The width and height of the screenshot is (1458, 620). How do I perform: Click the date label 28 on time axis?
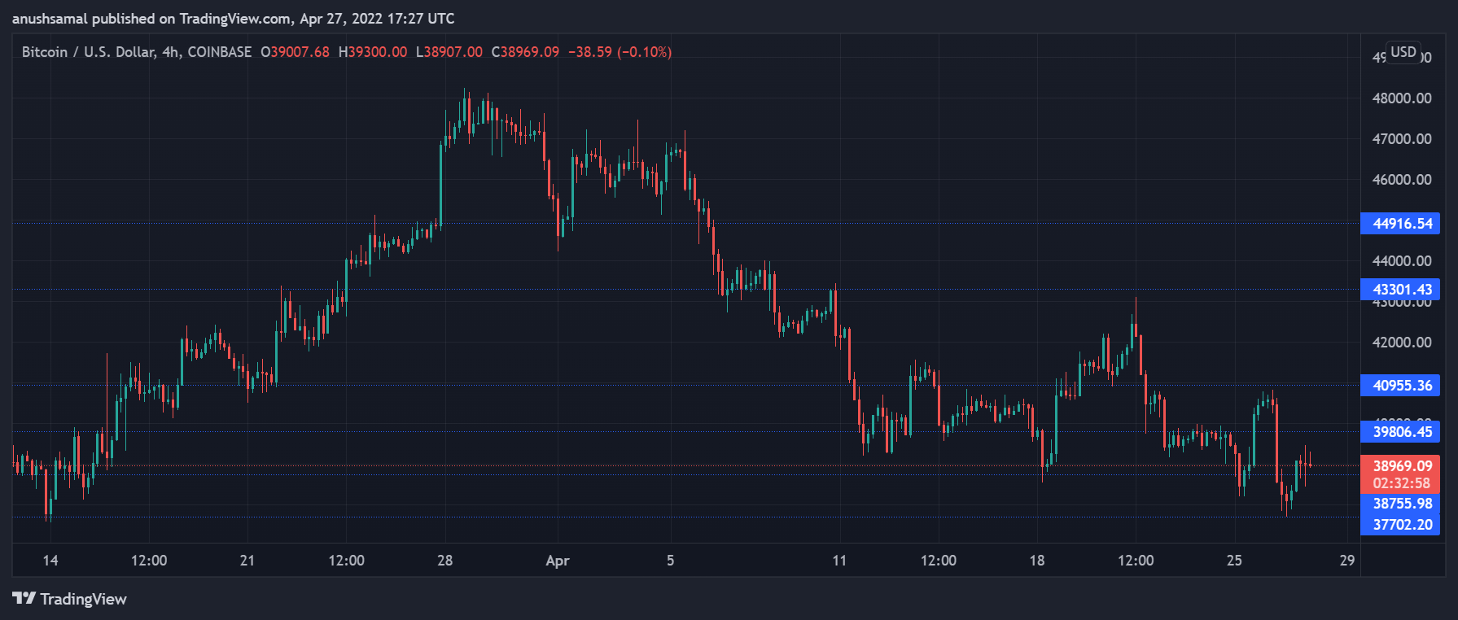(x=444, y=561)
